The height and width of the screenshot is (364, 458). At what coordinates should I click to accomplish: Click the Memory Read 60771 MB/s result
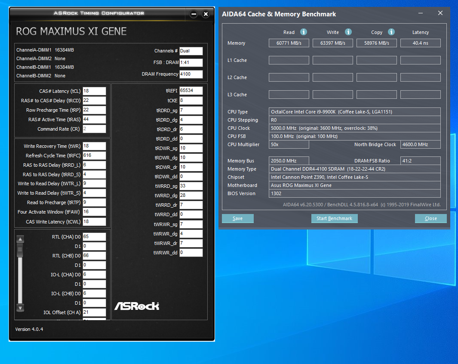point(289,43)
